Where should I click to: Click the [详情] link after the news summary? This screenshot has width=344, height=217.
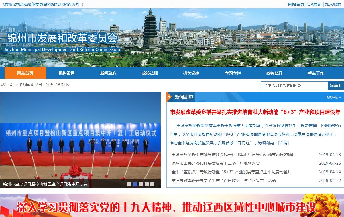[x=284, y=143]
